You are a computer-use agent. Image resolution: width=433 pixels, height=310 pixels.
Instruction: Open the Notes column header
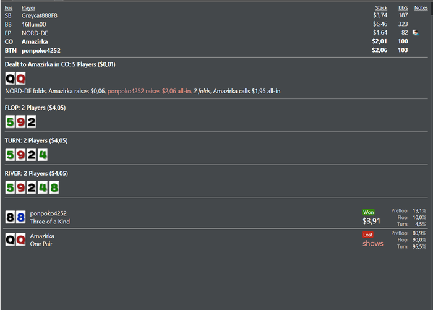click(421, 7)
